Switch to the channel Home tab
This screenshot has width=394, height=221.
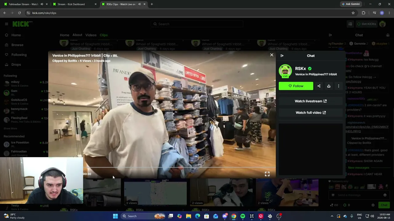[x=64, y=35]
